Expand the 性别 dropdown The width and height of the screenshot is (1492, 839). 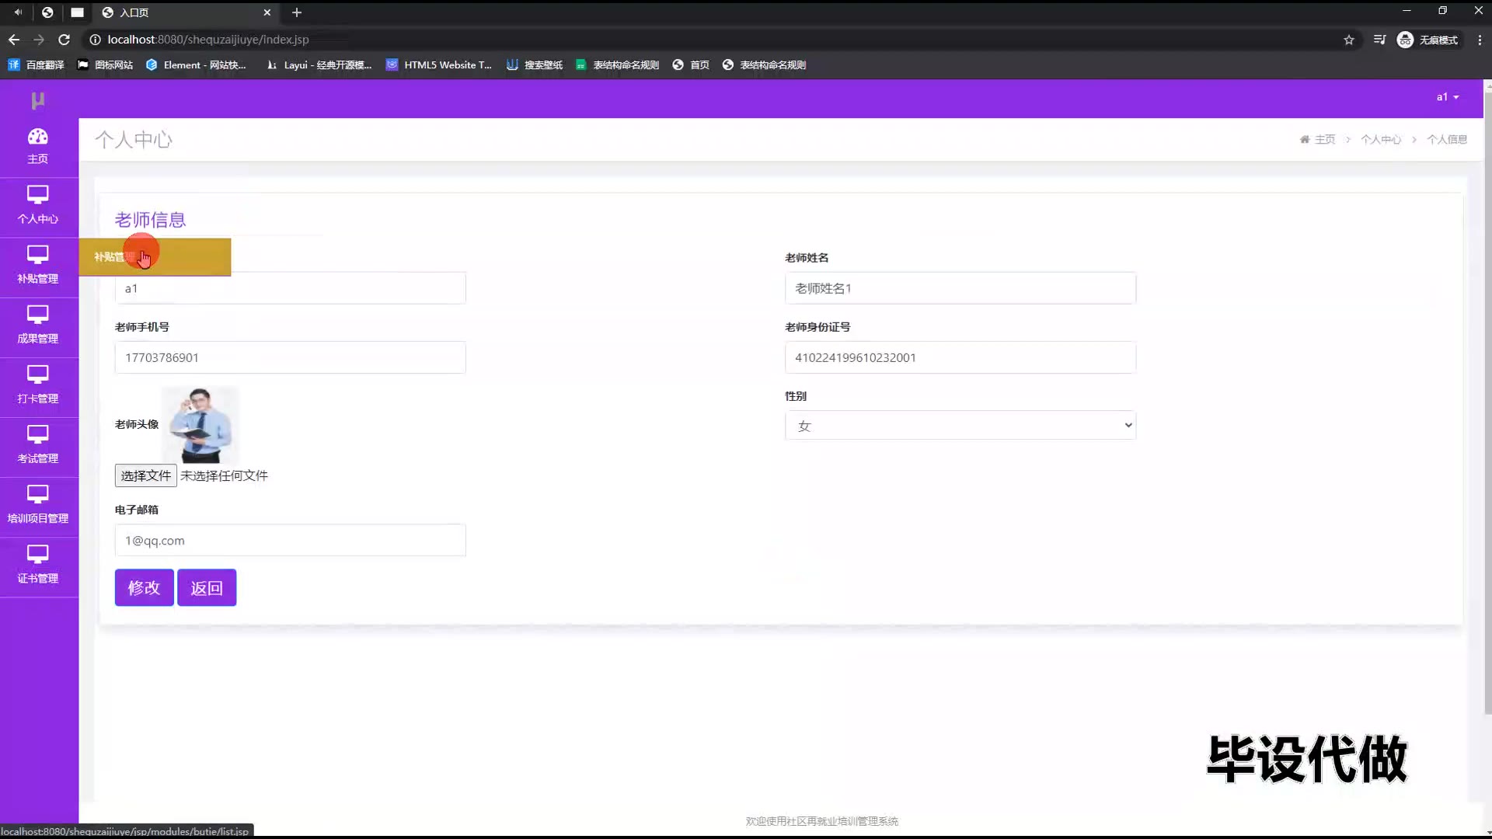[960, 426]
